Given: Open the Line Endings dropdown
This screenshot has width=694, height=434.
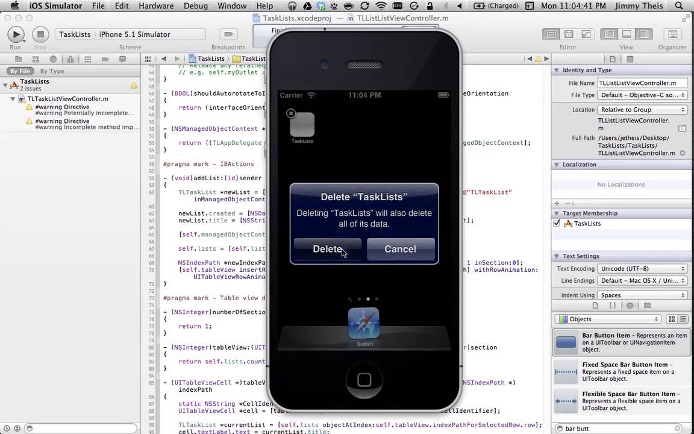Looking at the screenshot, I should click(642, 280).
